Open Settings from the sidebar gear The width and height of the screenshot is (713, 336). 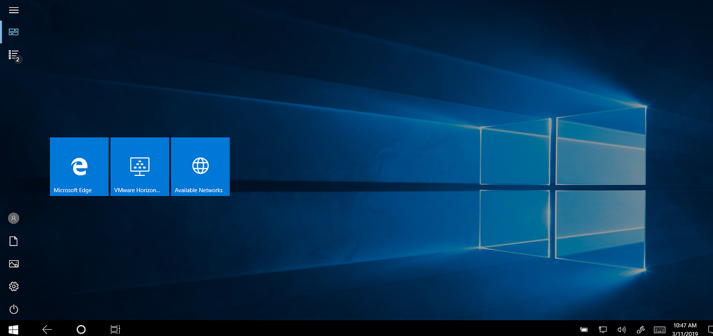click(x=13, y=286)
